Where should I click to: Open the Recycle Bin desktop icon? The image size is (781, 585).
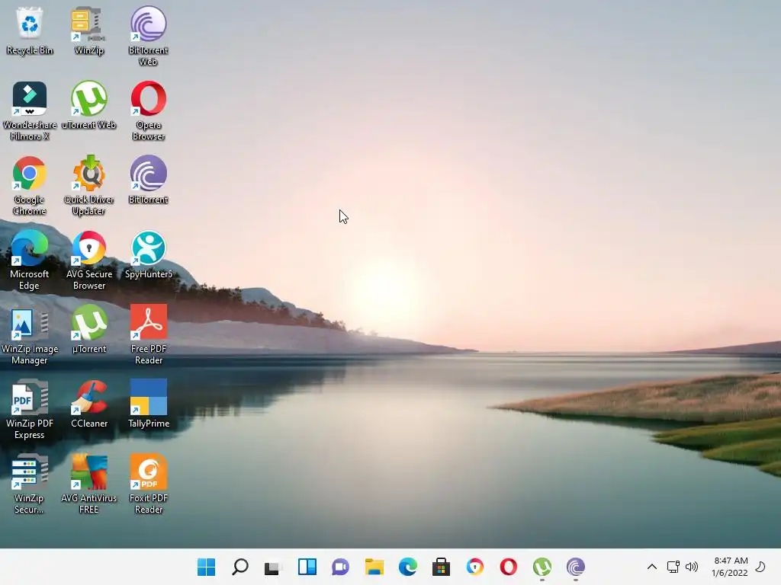(30, 30)
